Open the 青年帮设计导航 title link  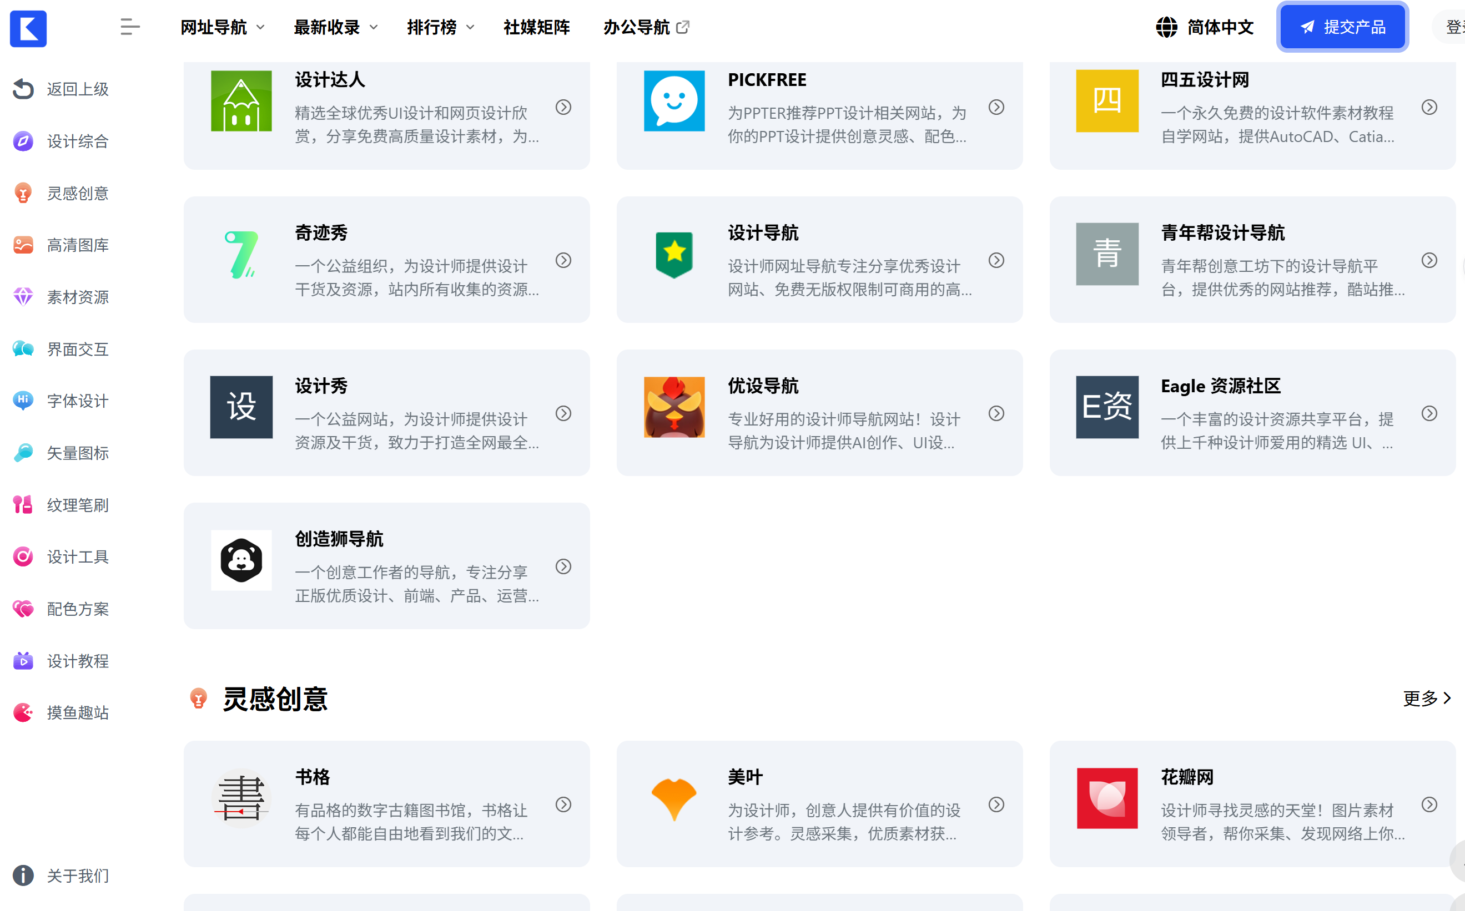(1222, 232)
